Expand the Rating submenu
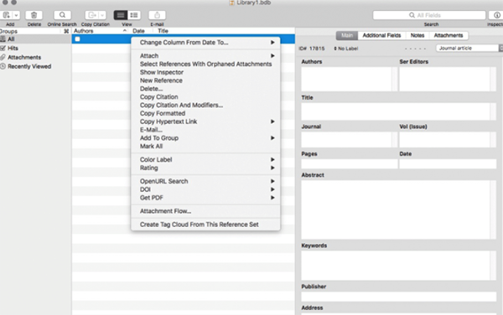The height and width of the screenshot is (315, 503). 205,168
